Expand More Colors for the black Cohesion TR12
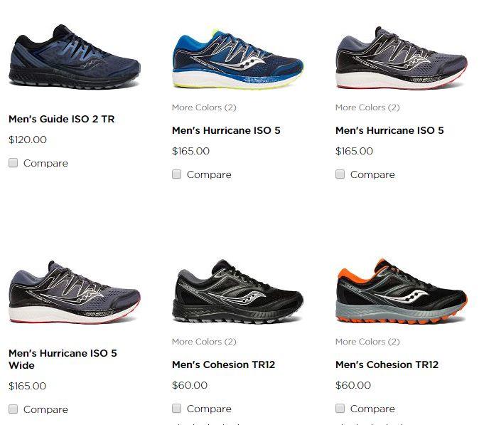This screenshot has width=479, height=425. pyautogui.click(x=204, y=342)
